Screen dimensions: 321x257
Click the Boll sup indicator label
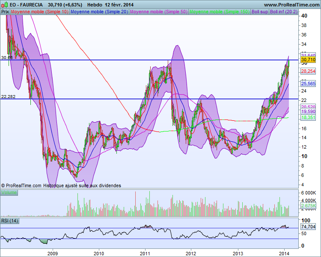[x=260, y=12]
